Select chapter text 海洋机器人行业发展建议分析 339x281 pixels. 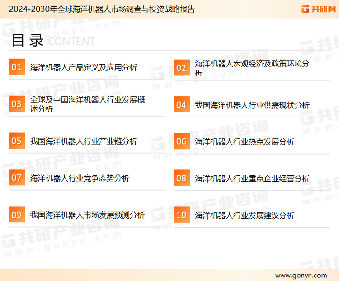(x=244, y=215)
